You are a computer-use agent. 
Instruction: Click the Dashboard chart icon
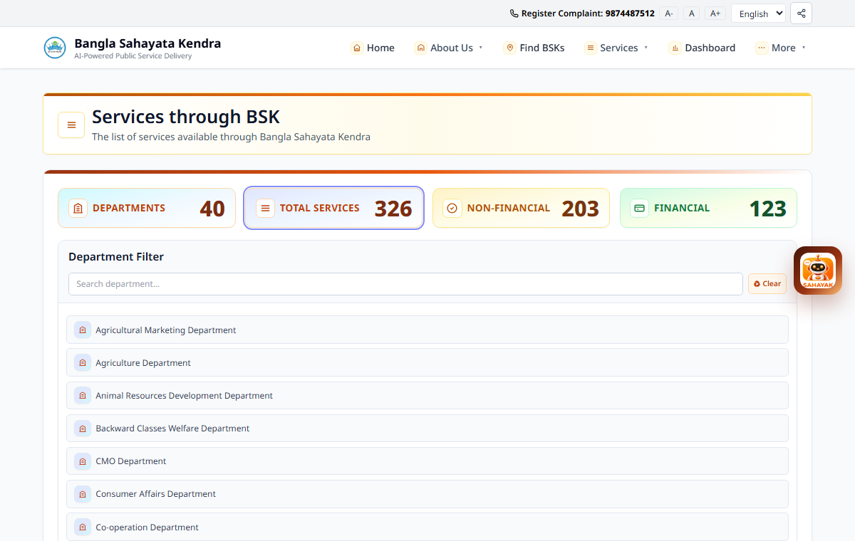tap(675, 48)
